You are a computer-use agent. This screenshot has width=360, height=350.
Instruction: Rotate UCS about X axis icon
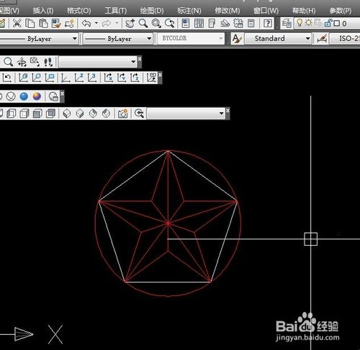(x=108, y=78)
